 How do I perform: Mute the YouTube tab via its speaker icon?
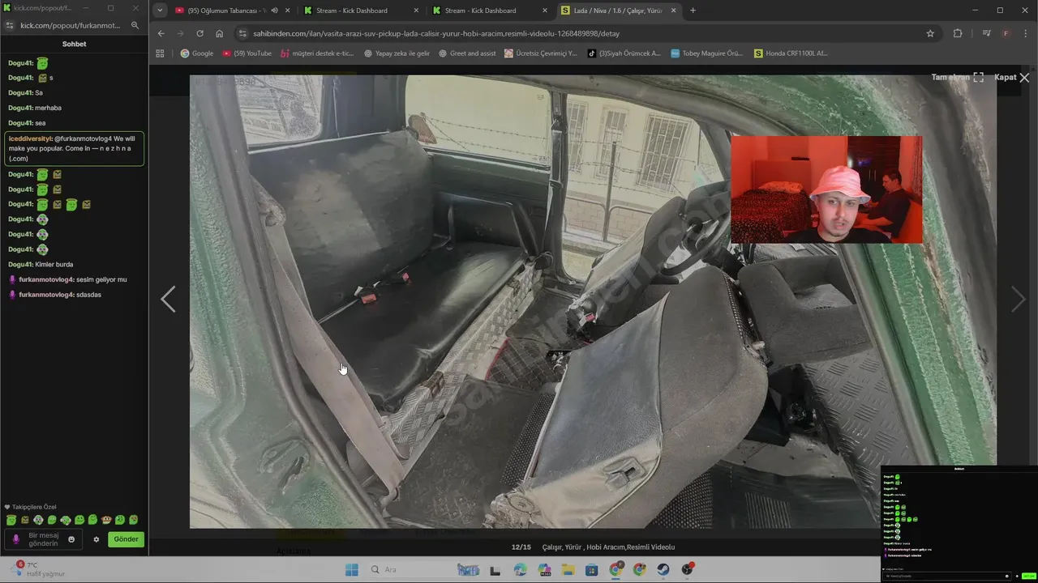coord(274,11)
